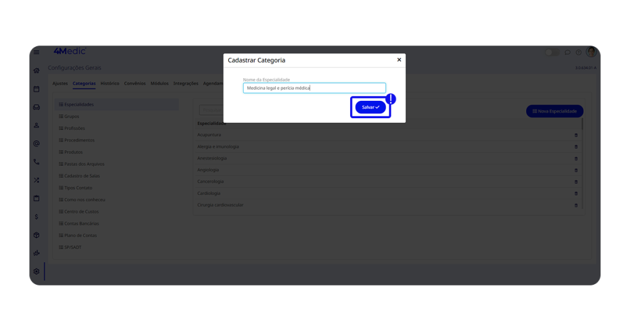Open the user avatar menu
Viewport: 630px width, 331px height.
pyautogui.click(x=591, y=52)
